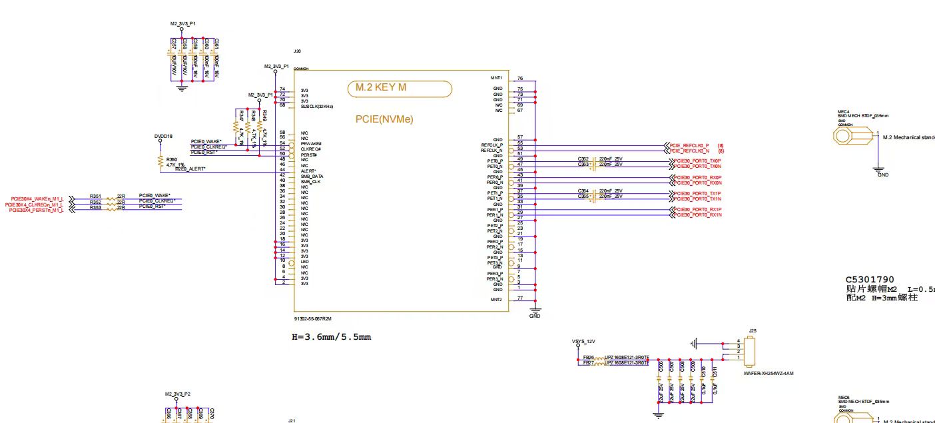The width and height of the screenshot is (935, 423).
Task: Select the C5301790 part annotation text
Action: 870,280
